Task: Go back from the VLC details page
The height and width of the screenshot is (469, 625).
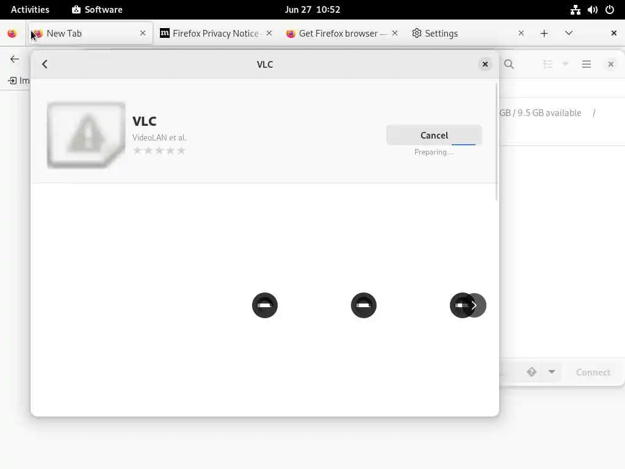Action: (x=45, y=64)
